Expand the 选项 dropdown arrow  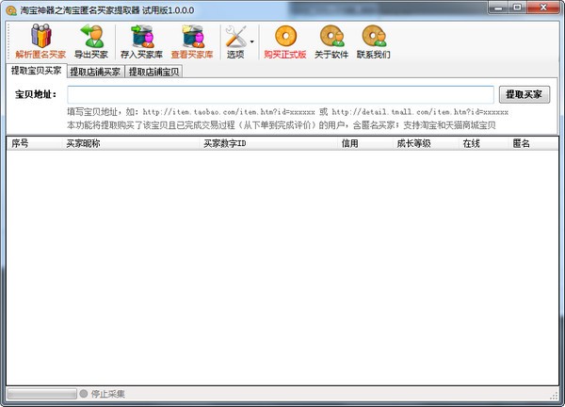click(251, 41)
